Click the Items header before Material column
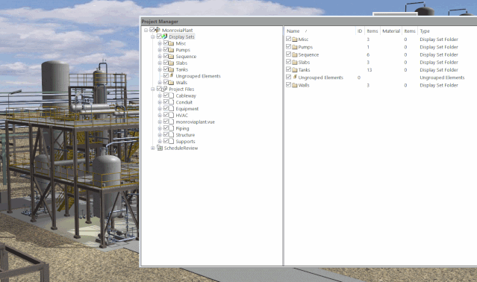This screenshot has width=477, height=282. 372,31
